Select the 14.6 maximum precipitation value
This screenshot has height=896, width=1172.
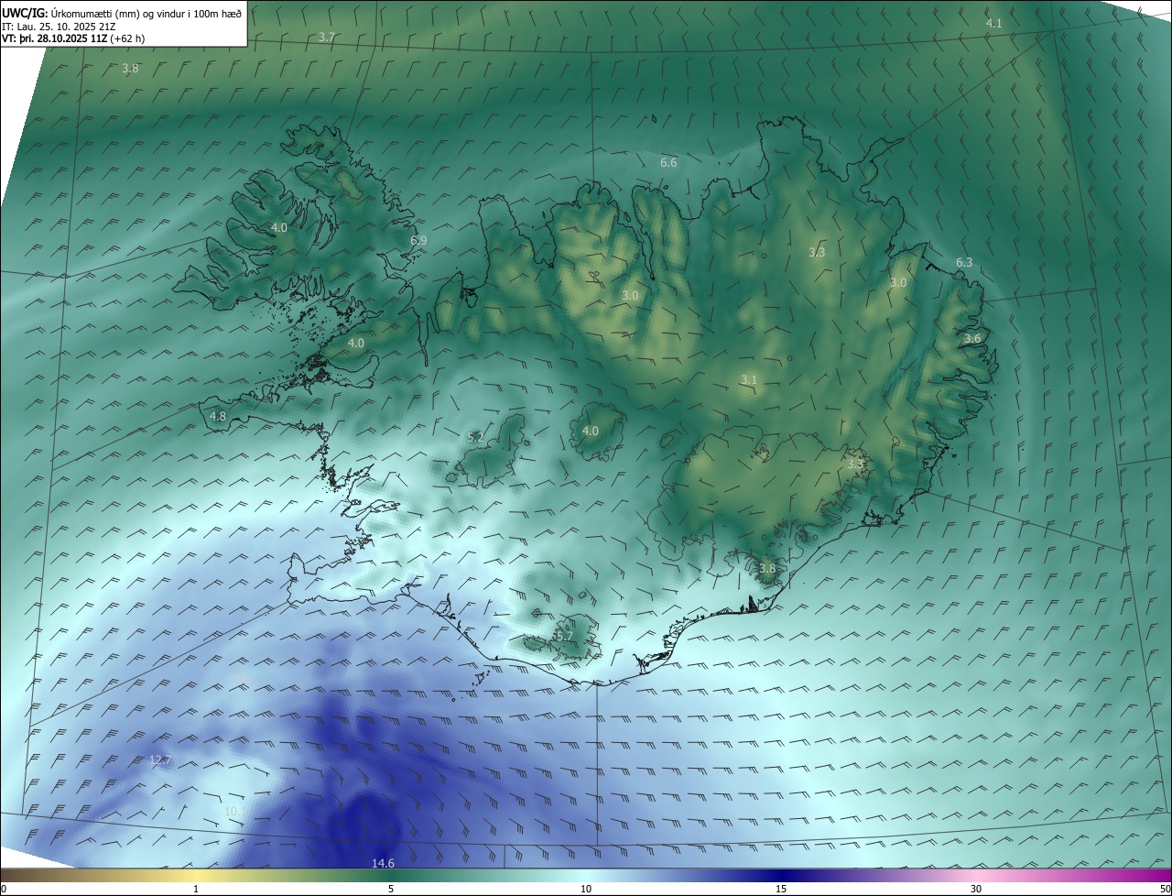pos(383,864)
